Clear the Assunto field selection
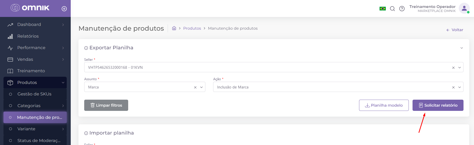Viewport: 474px width, 145px height. tap(195, 87)
